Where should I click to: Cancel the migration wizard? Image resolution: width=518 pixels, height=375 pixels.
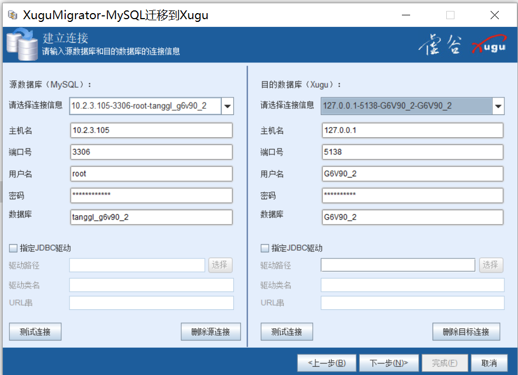488,363
